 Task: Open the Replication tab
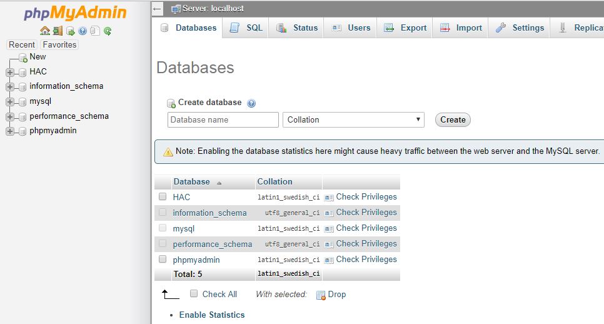coord(577,28)
